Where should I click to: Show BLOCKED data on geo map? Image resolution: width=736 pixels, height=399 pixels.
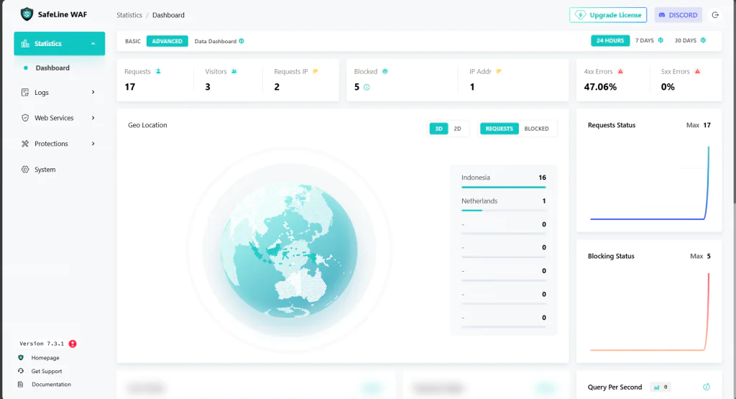coord(536,129)
